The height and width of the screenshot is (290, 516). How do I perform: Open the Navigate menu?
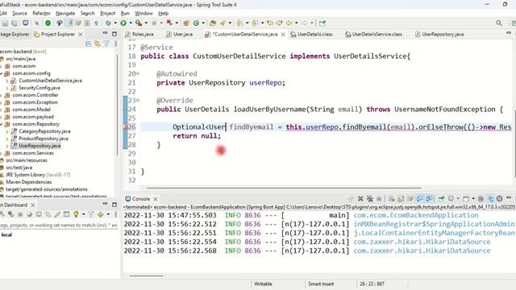tap(65, 13)
